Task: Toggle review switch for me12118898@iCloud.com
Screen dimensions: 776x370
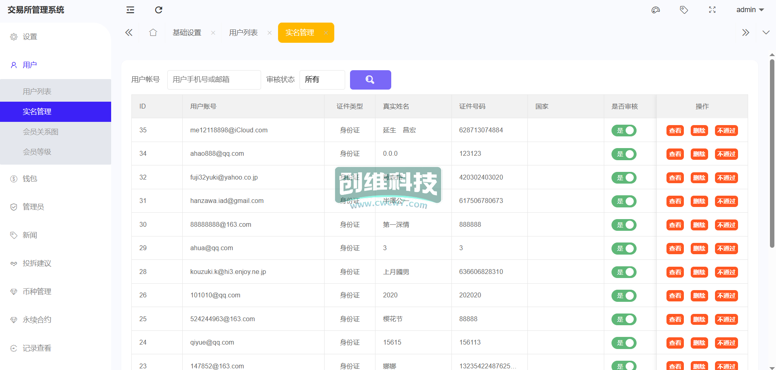Action: click(x=624, y=131)
